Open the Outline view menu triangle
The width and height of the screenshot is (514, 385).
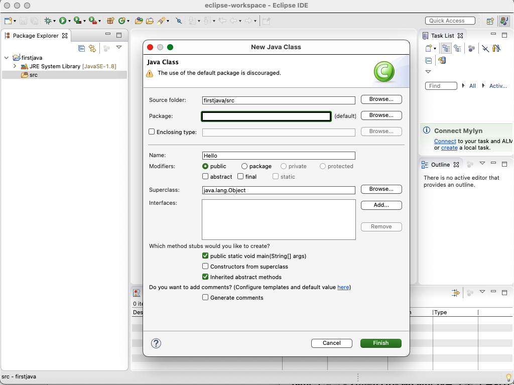point(482,163)
